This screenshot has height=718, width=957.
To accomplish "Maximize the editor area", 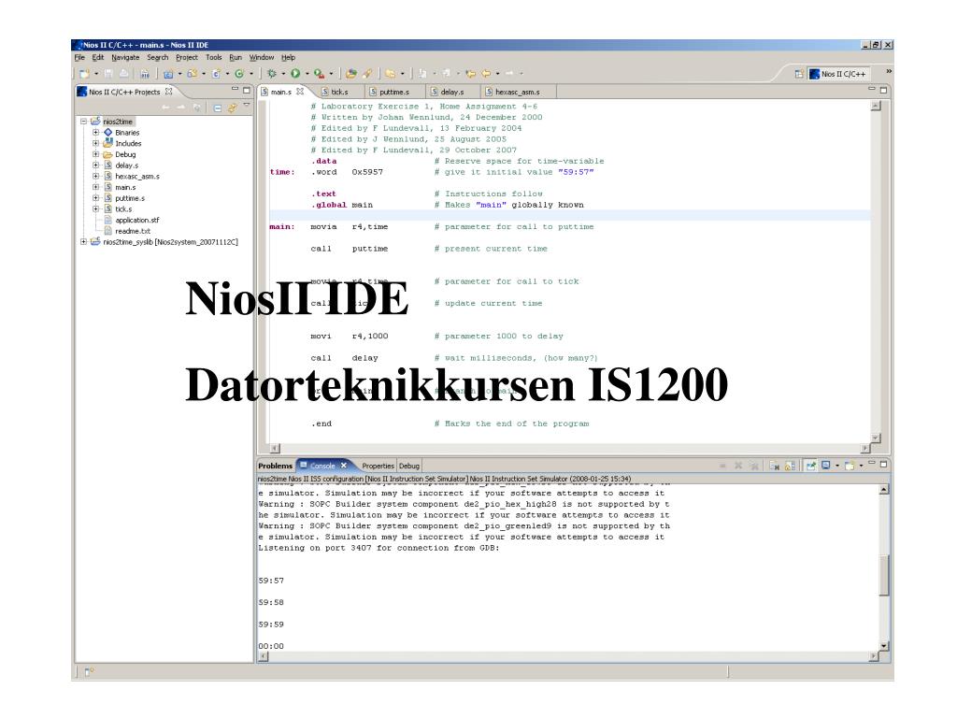I will pyautogui.click(x=883, y=90).
